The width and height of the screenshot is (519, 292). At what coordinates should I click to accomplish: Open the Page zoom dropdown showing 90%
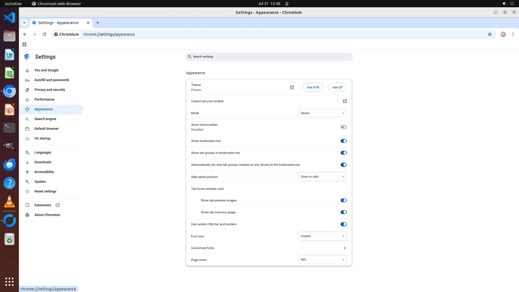point(322,260)
